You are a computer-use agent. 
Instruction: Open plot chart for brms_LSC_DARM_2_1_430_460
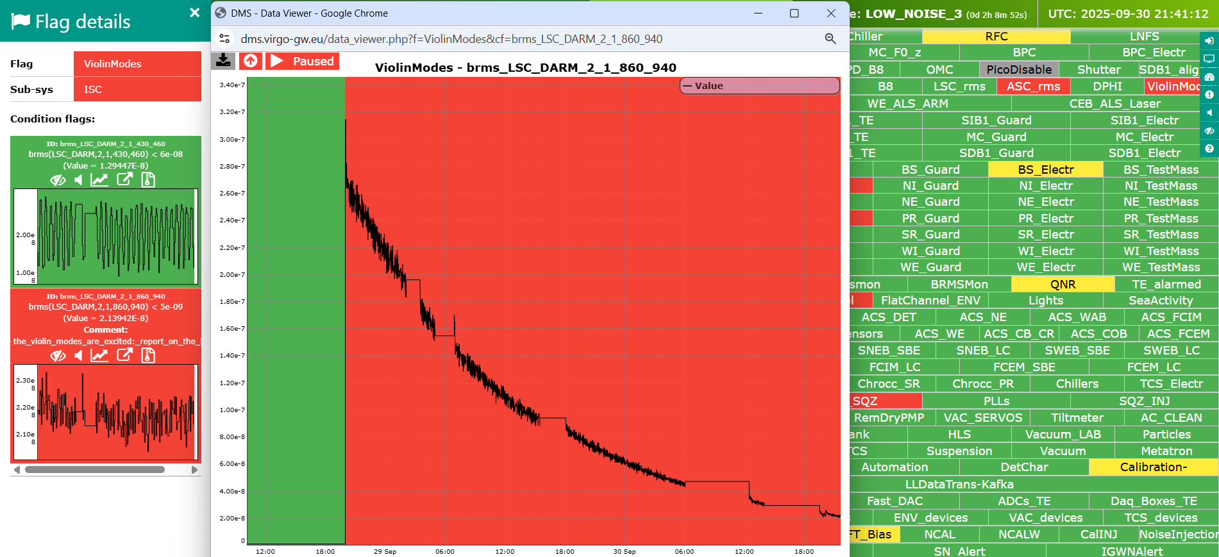point(99,180)
